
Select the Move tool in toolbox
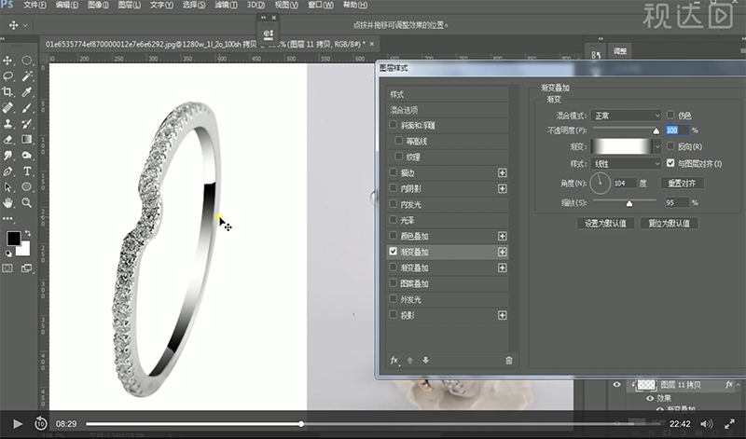click(x=7, y=61)
